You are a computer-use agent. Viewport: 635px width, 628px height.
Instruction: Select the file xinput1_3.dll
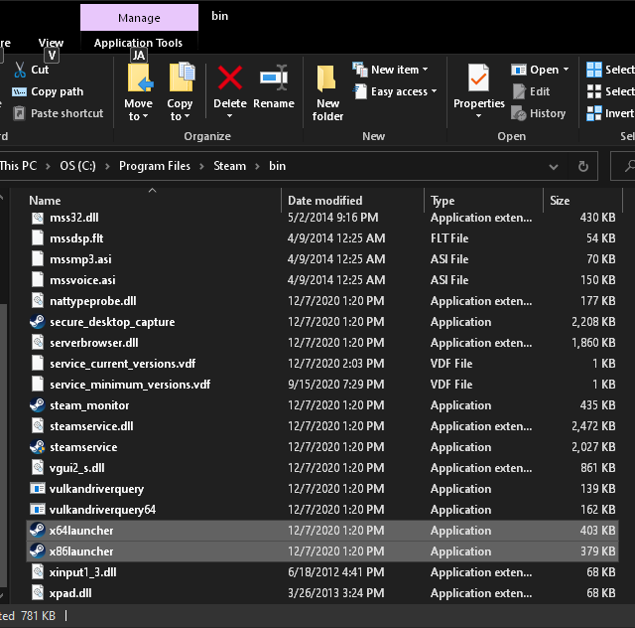pyautogui.click(x=321, y=572)
